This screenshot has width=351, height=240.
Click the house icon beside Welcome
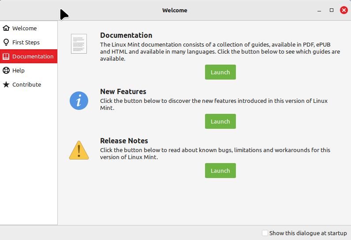(6, 28)
